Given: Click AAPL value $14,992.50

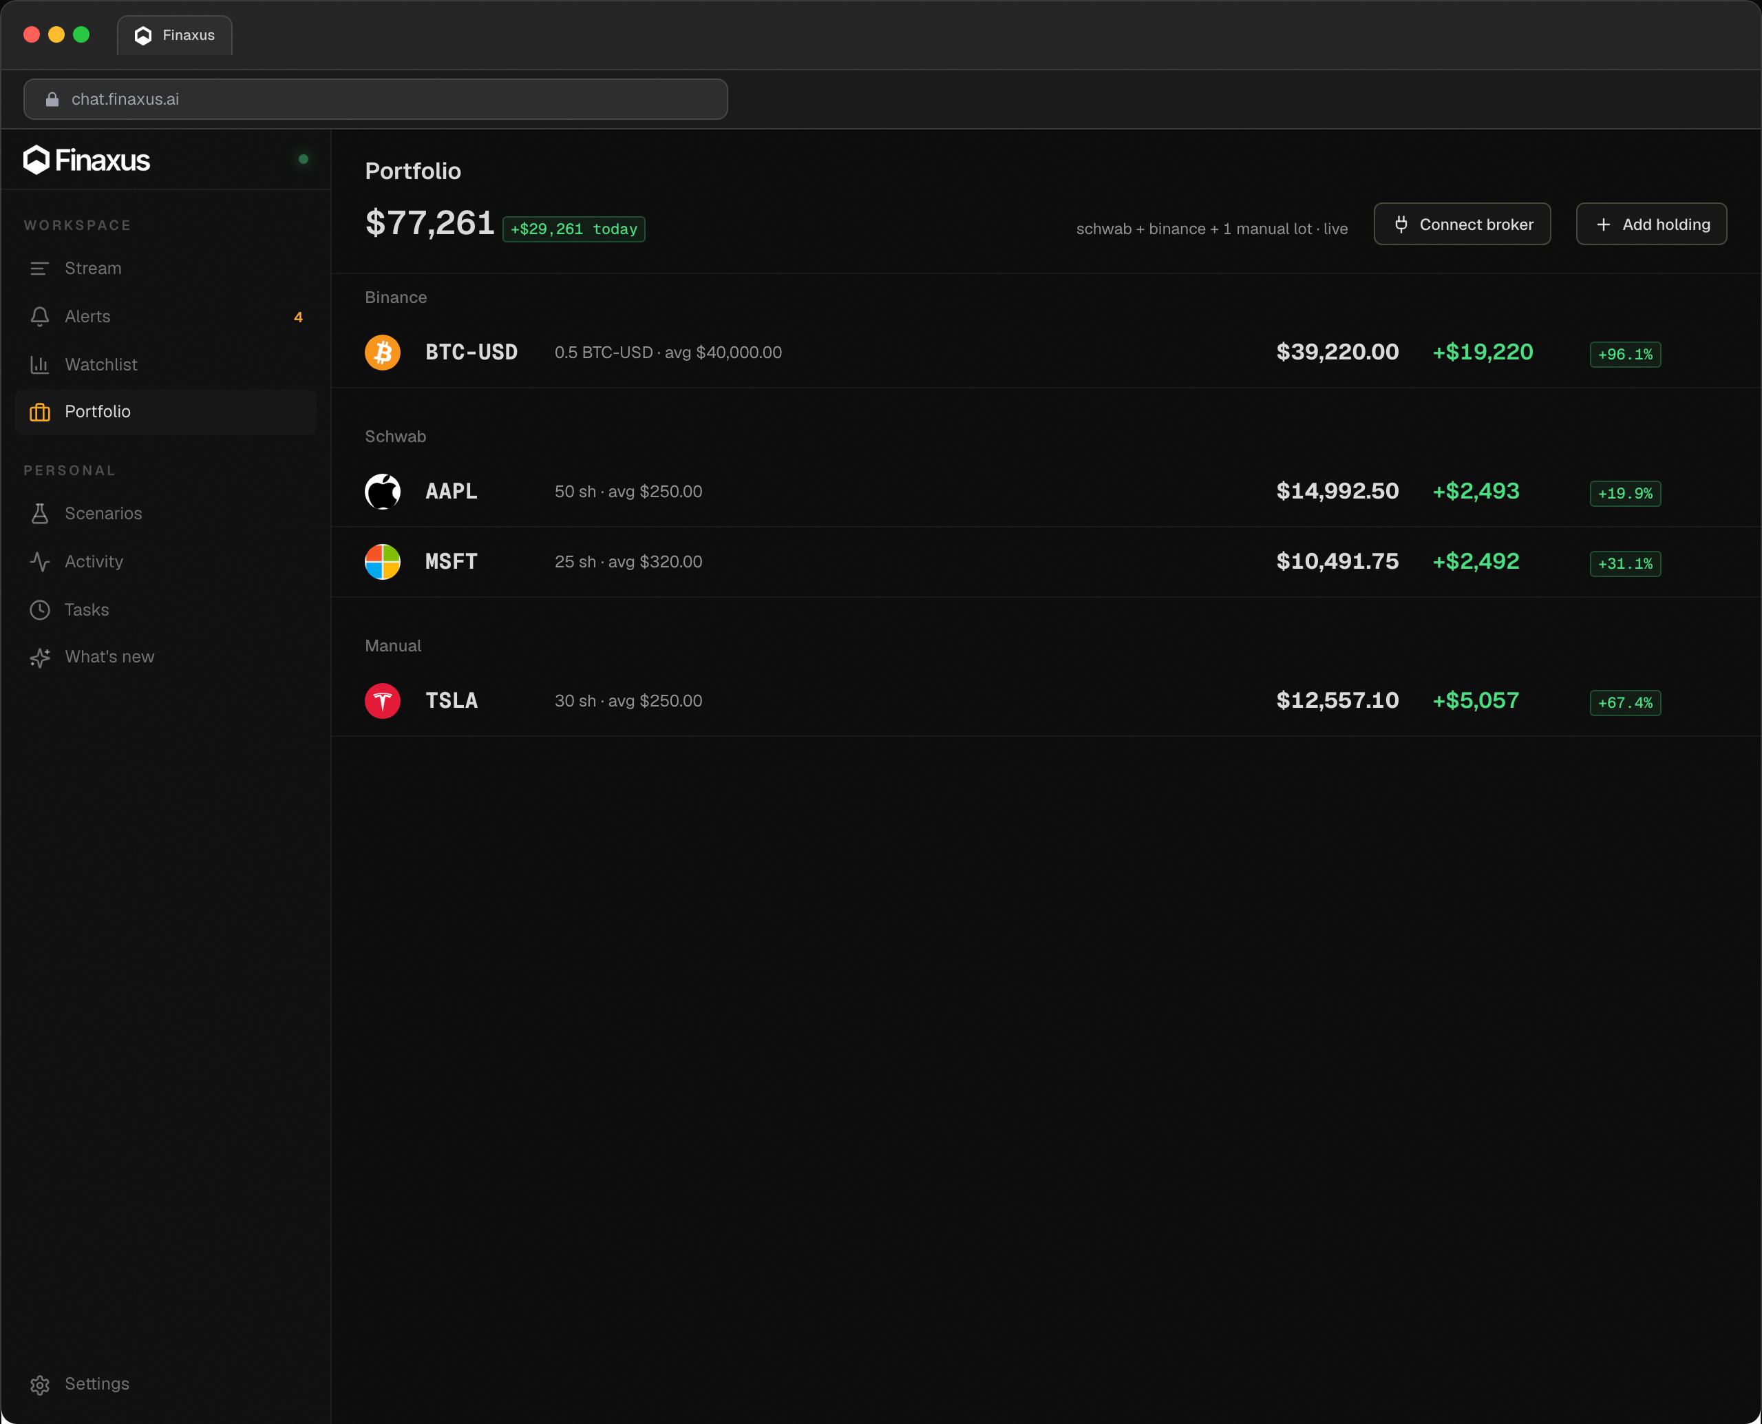Looking at the screenshot, I should click(x=1337, y=492).
